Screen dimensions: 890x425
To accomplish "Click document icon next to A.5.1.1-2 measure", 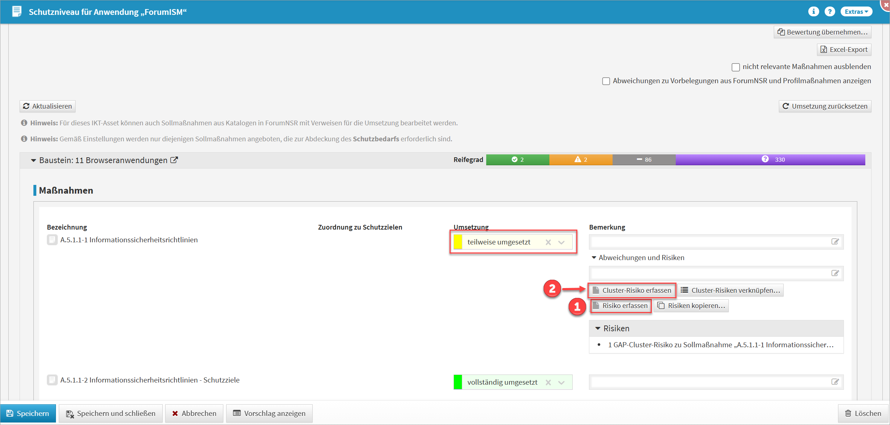I will click(x=52, y=380).
